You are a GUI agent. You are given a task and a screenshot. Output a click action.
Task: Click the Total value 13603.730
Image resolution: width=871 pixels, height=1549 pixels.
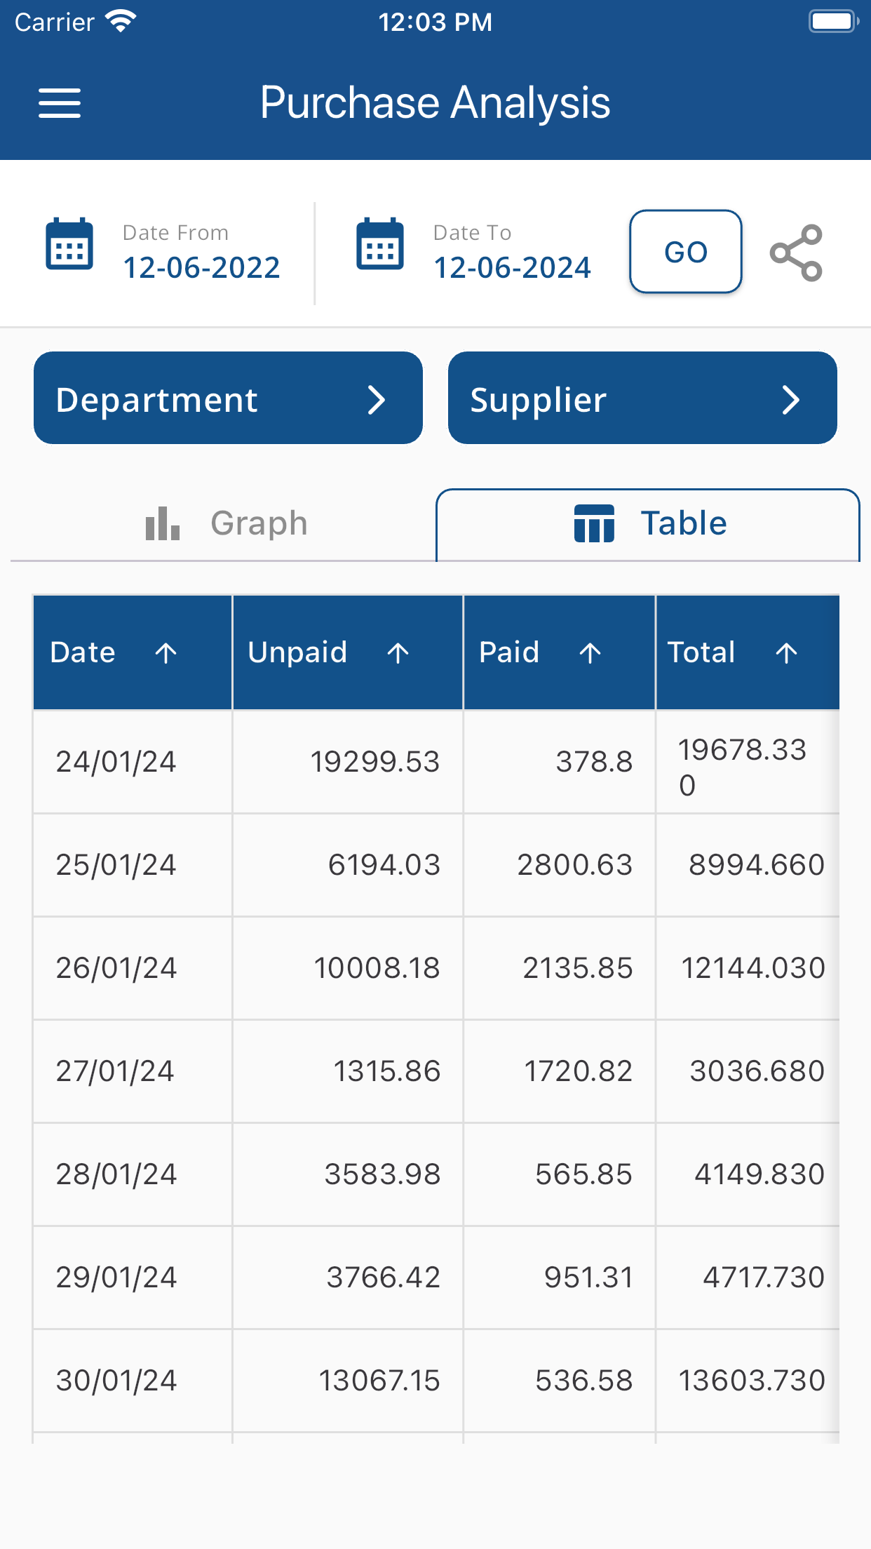pos(752,1381)
